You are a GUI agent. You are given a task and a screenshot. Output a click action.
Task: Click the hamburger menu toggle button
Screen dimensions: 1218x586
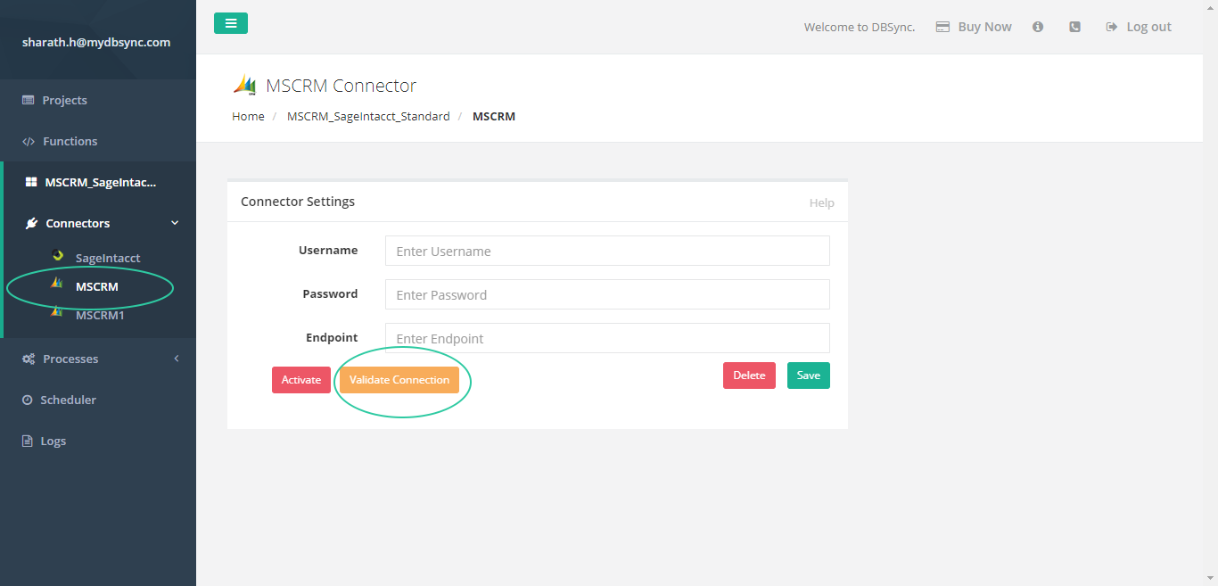point(230,23)
